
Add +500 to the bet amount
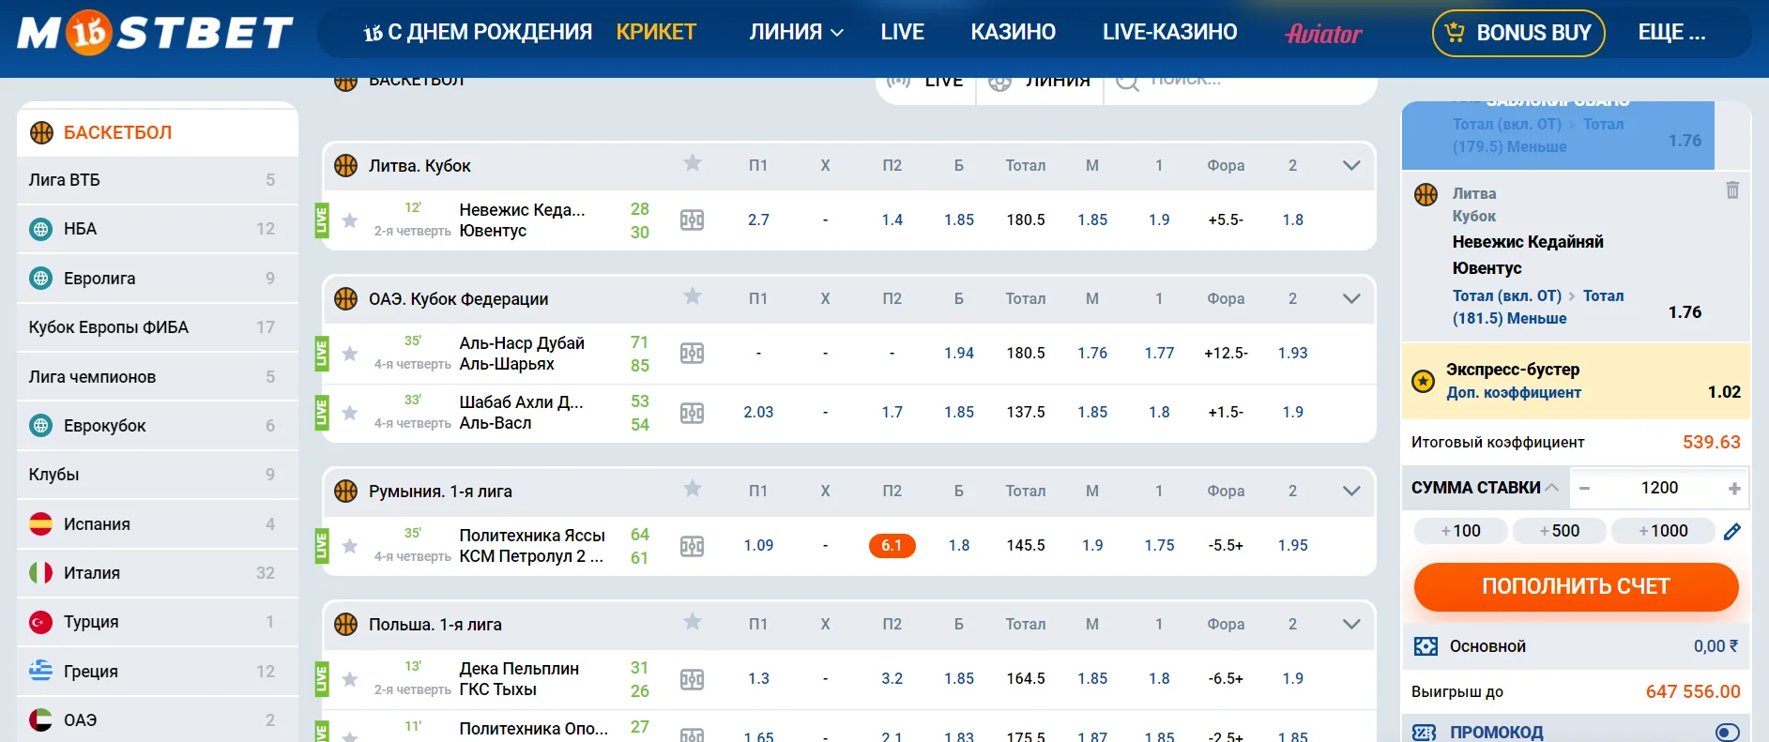tap(1559, 531)
